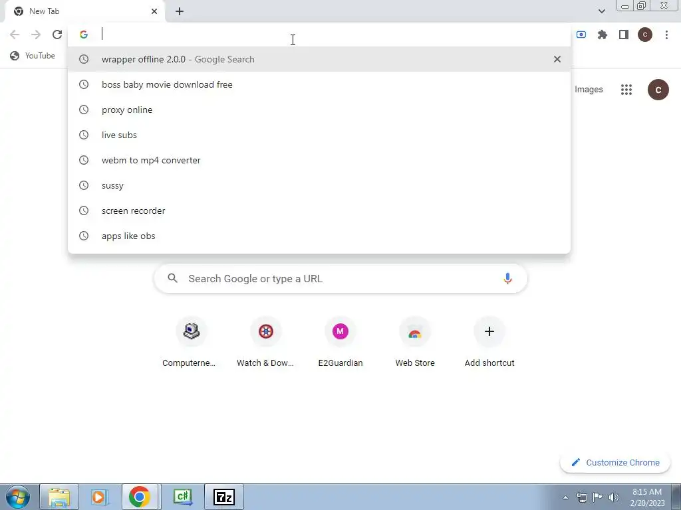Viewport: 681px width, 510px height.
Task: Open the Chrome profile avatar in toolbar
Action: (645, 35)
